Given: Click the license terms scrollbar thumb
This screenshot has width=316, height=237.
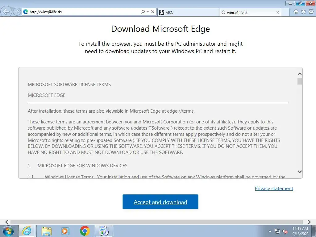Looking at the screenshot, I should pyautogui.click(x=300, y=81).
